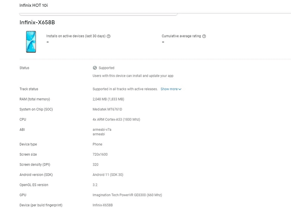Click the 'Android version (SDK)' label
Image resolution: width=291 pixels, height=210 pixels.
(36, 175)
